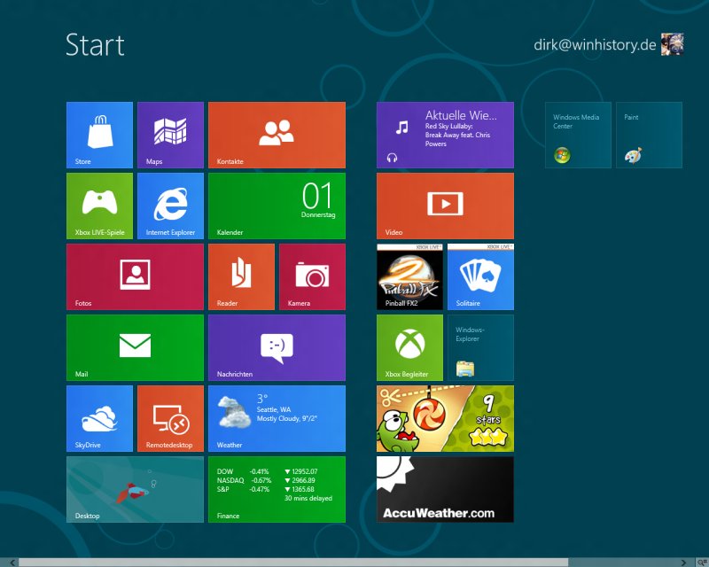This screenshot has width=709, height=567.
Task: Open the Nachrichten messaging tile
Action: click(277, 347)
